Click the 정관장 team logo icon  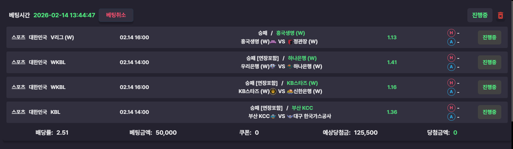[x=290, y=42]
